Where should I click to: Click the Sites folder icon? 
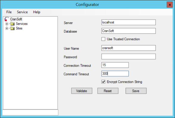click(12, 28)
